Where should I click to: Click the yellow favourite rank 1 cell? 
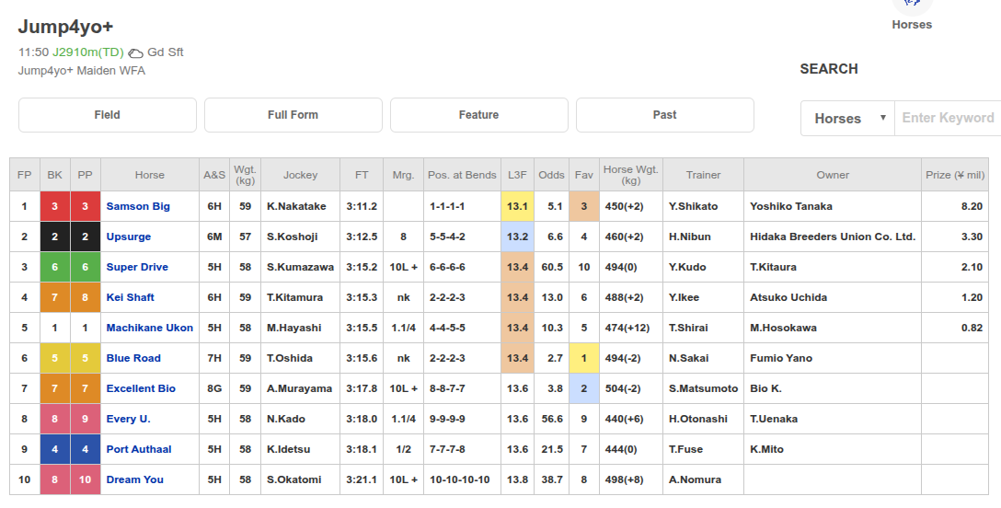point(584,358)
